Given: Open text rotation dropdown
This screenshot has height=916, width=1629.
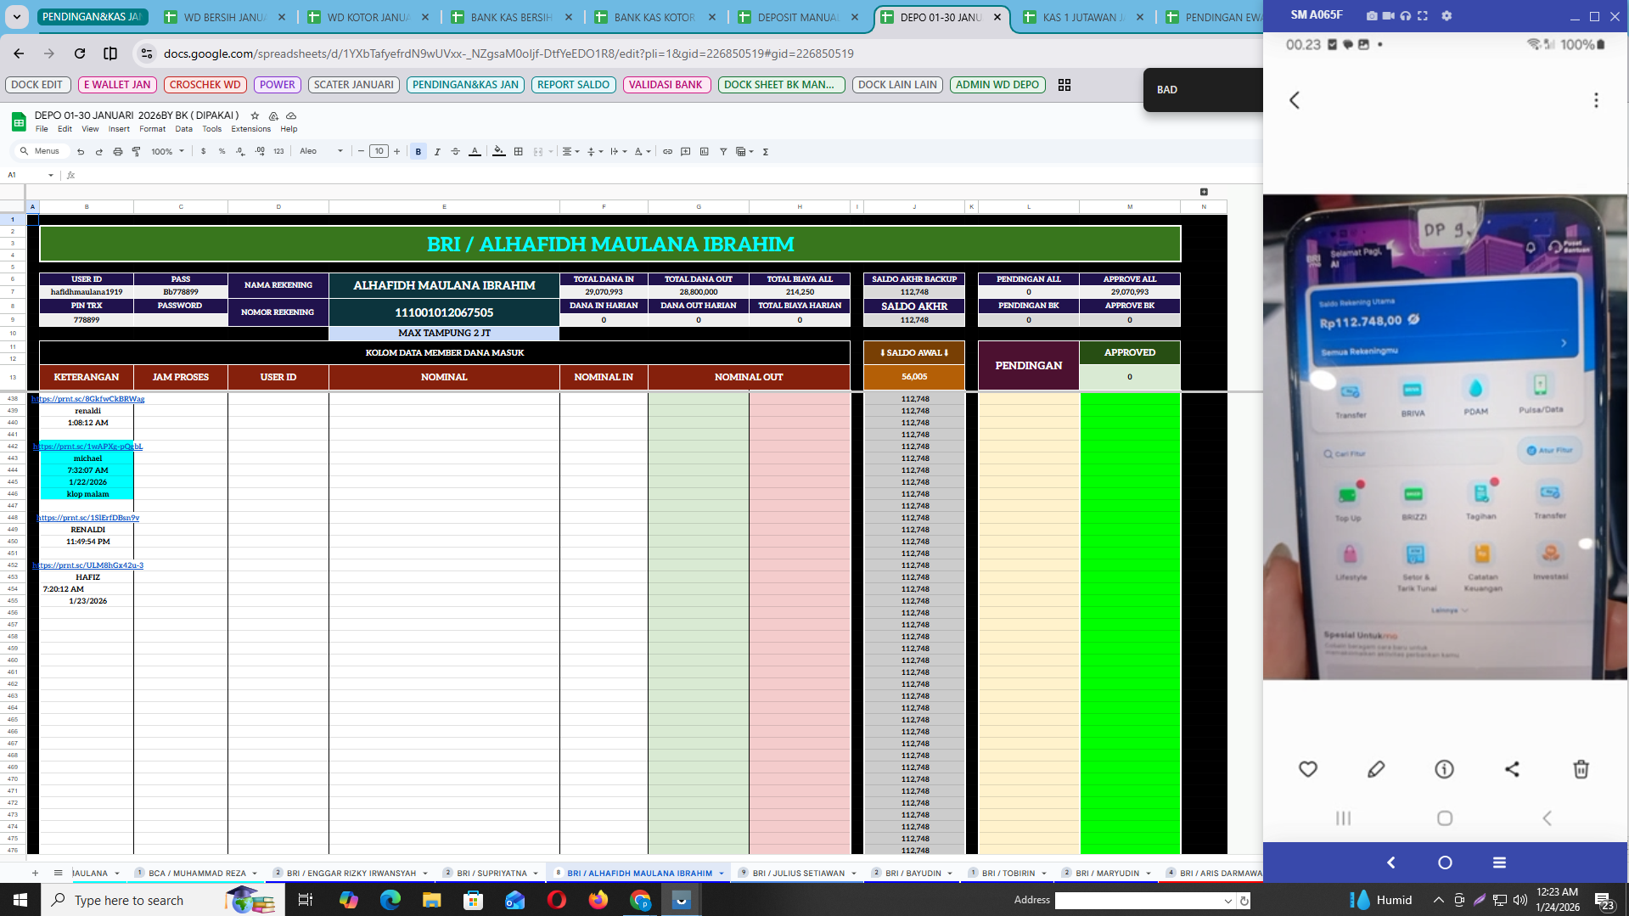Looking at the screenshot, I should click(643, 152).
